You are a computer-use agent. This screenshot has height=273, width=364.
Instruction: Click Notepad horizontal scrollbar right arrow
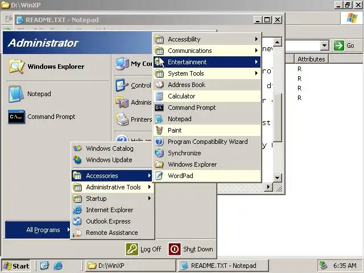click(268, 187)
